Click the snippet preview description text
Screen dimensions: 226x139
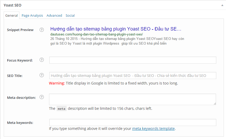117,41
